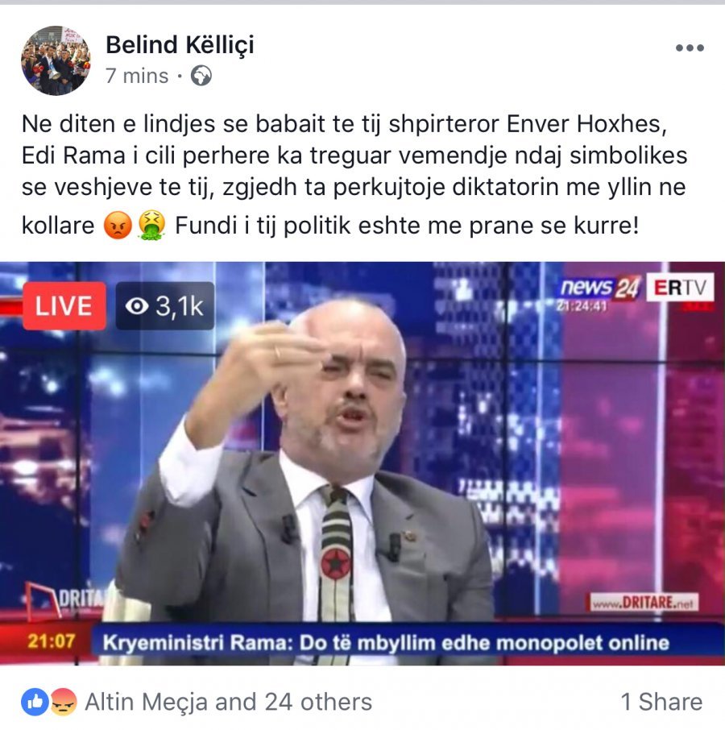Viewport: 725px width, 730px height.
Task: Click the angry reaction icon
Action: (x=64, y=702)
